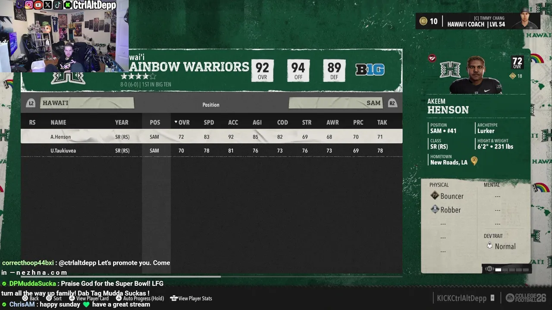Click the L2 previous team button icon
Image resolution: width=552 pixels, height=310 pixels.
31,103
